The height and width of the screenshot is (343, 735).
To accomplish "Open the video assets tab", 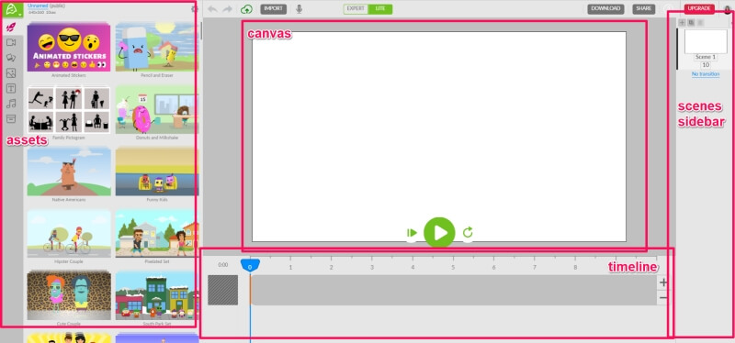I will coord(11,42).
